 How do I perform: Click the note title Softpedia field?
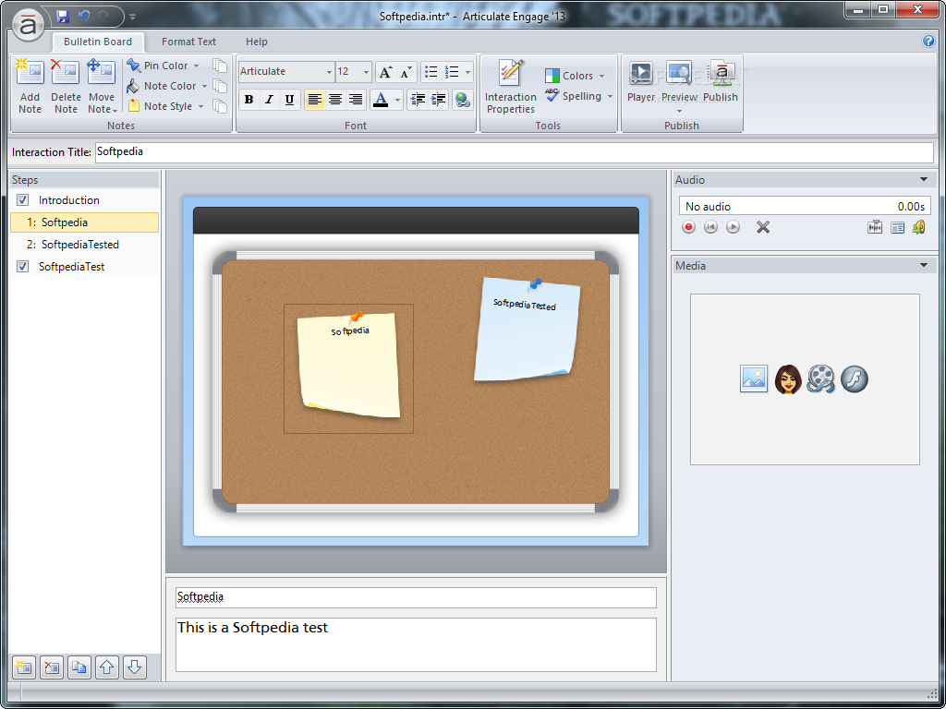click(x=416, y=597)
